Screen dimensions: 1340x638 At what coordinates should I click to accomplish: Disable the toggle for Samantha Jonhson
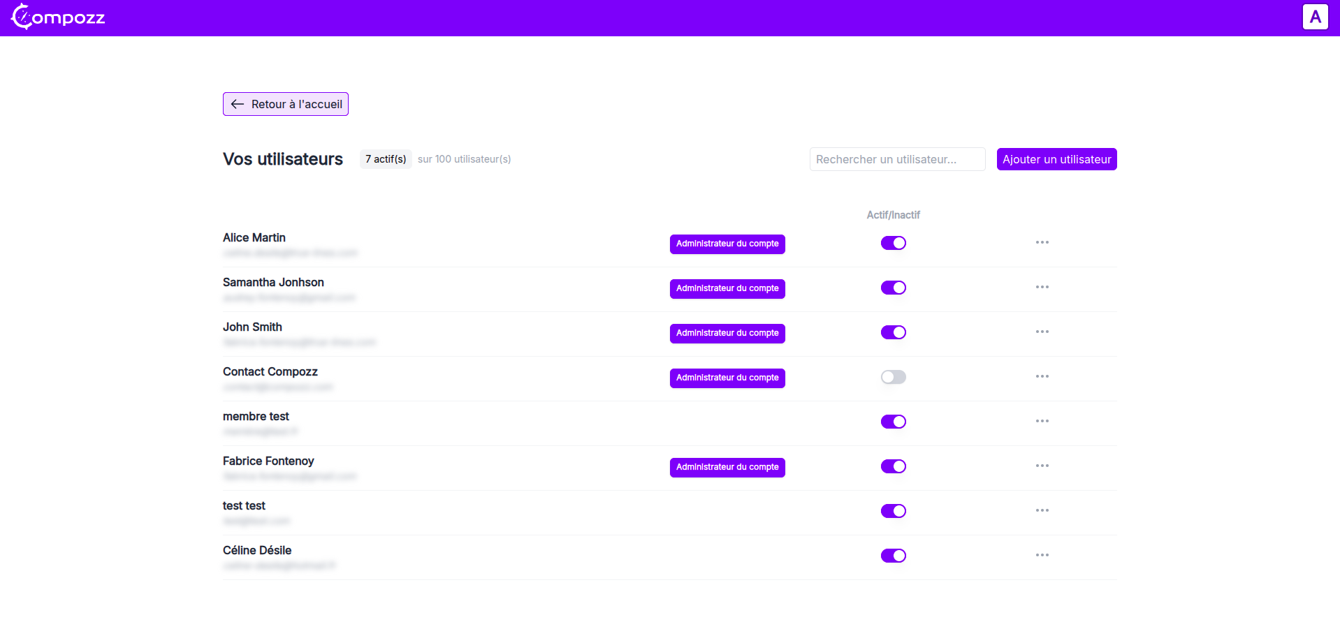(x=894, y=288)
